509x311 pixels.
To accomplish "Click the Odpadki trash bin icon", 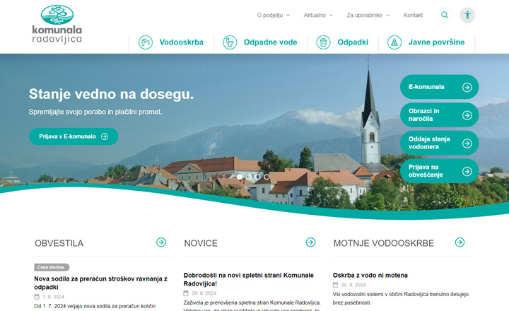I will [323, 42].
